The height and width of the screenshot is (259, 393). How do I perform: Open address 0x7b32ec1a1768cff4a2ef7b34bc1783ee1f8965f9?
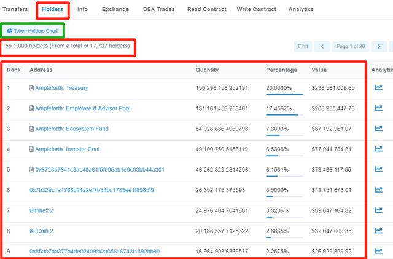91,190
